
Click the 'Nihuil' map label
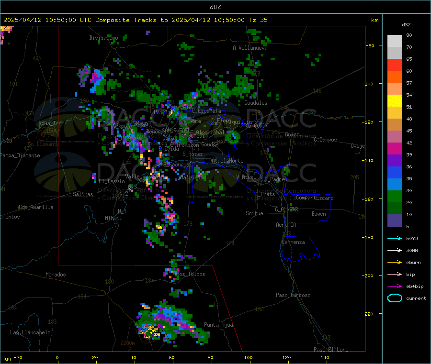click(x=113, y=218)
